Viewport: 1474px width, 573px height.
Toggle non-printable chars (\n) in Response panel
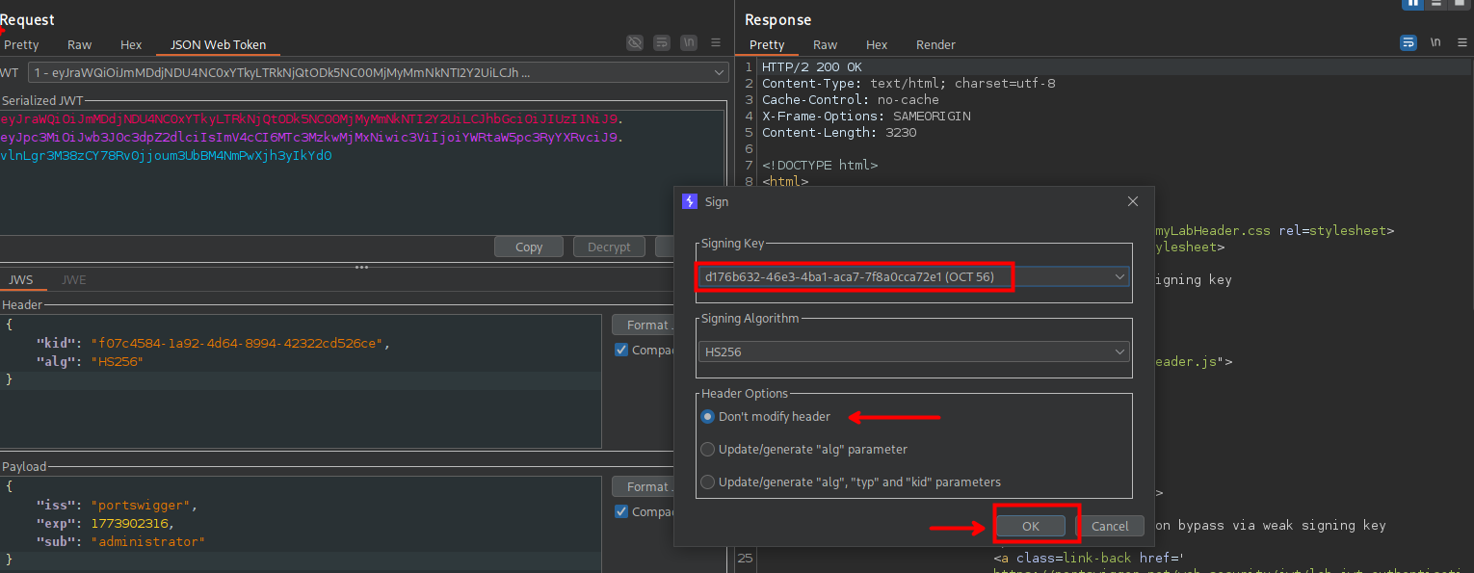[1435, 43]
